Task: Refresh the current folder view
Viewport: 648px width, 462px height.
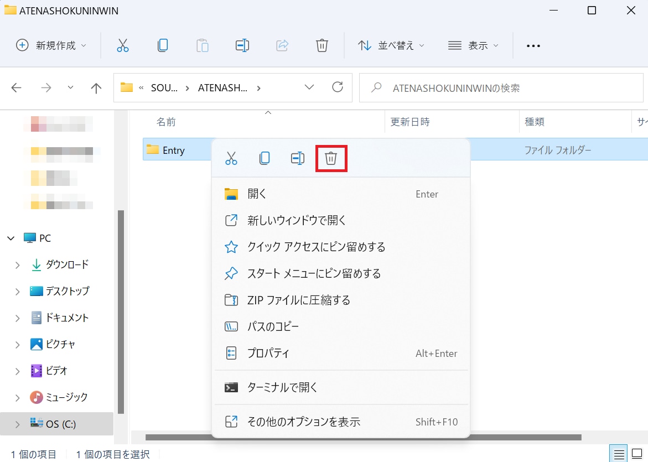Action: [338, 87]
